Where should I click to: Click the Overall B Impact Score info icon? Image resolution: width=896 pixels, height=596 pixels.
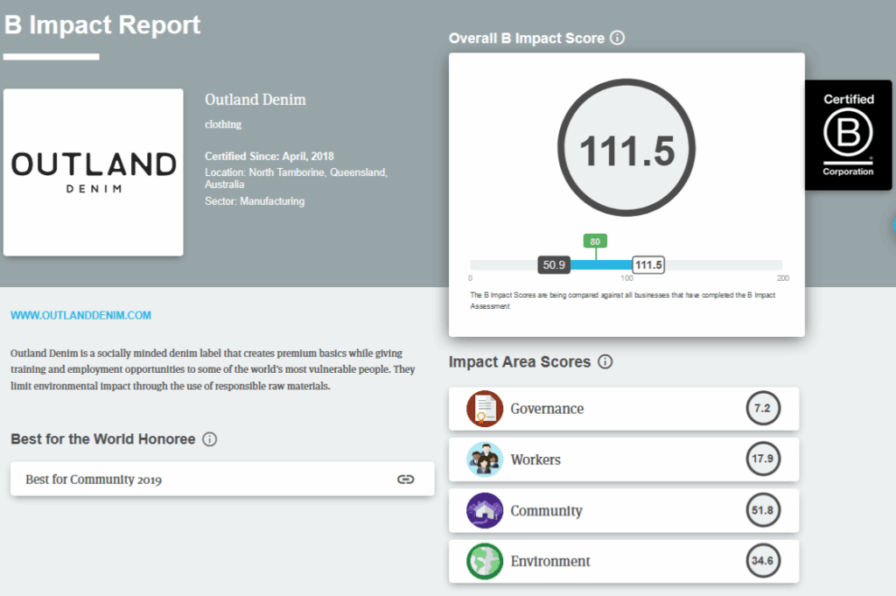coord(617,38)
